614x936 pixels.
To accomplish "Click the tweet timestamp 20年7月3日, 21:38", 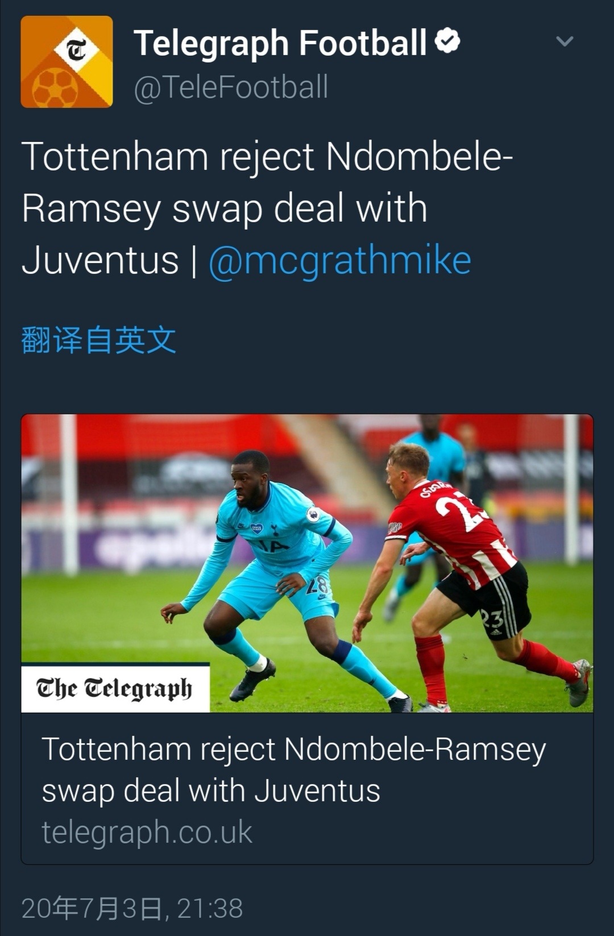I will (x=132, y=908).
